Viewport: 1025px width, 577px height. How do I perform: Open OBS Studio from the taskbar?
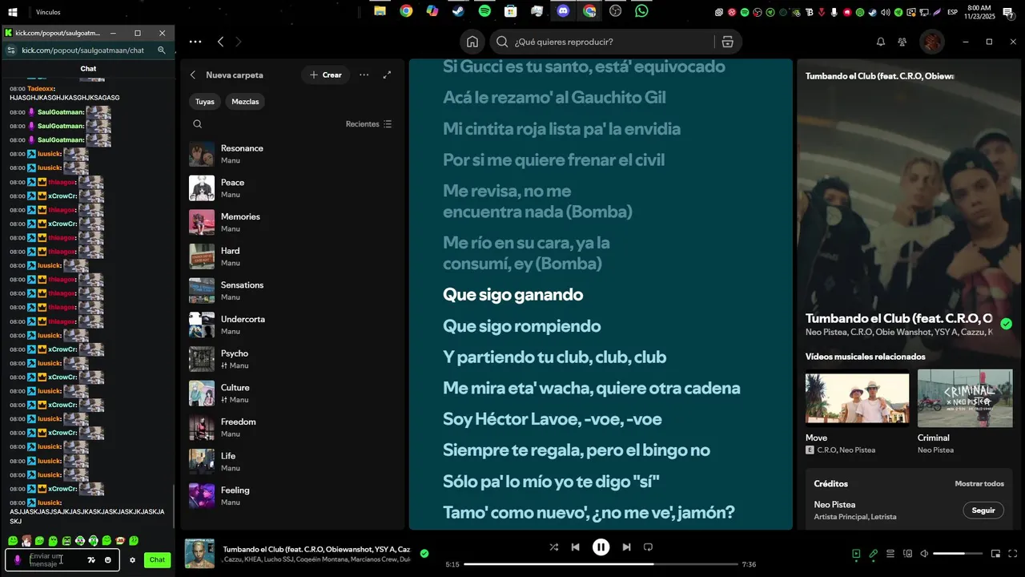pos(615,11)
